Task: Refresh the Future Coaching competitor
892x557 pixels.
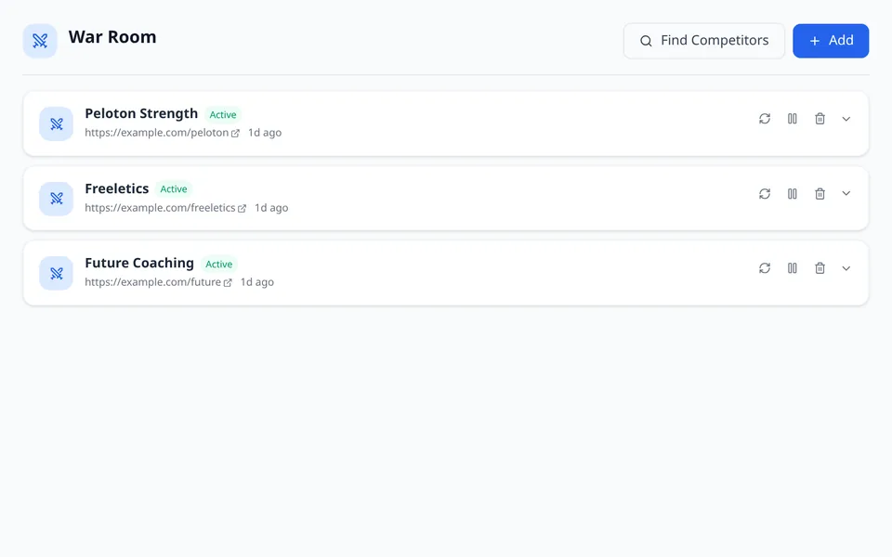Action: tap(765, 268)
